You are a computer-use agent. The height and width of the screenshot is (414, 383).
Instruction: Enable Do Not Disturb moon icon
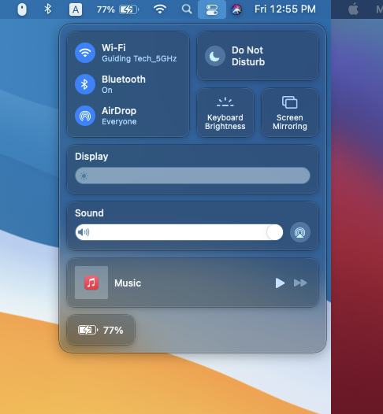point(215,56)
